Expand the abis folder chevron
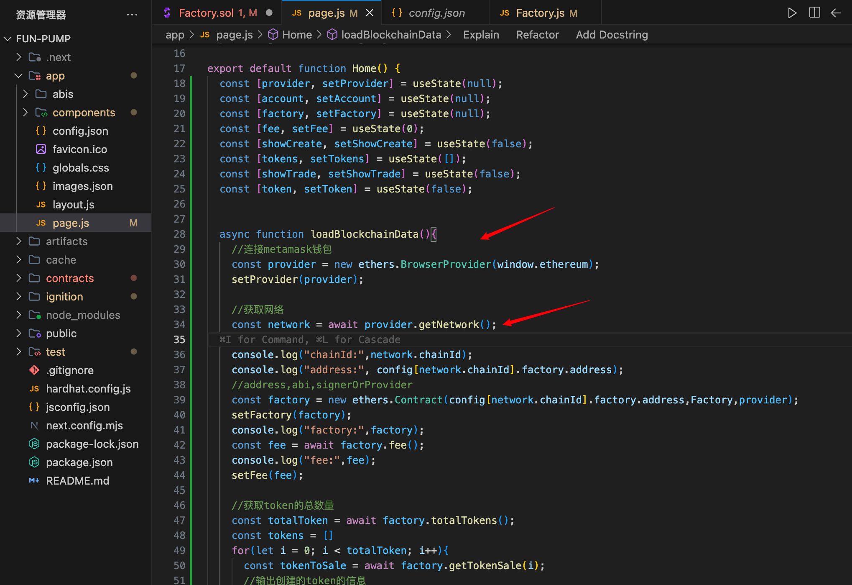 tap(25, 94)
